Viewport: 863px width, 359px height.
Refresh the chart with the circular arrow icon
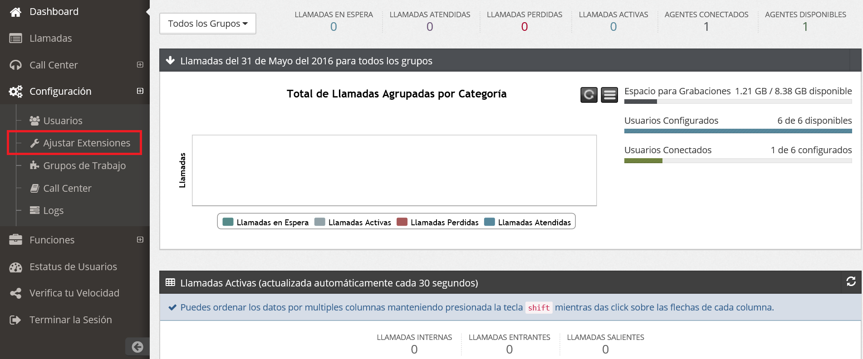click(589, 95)
